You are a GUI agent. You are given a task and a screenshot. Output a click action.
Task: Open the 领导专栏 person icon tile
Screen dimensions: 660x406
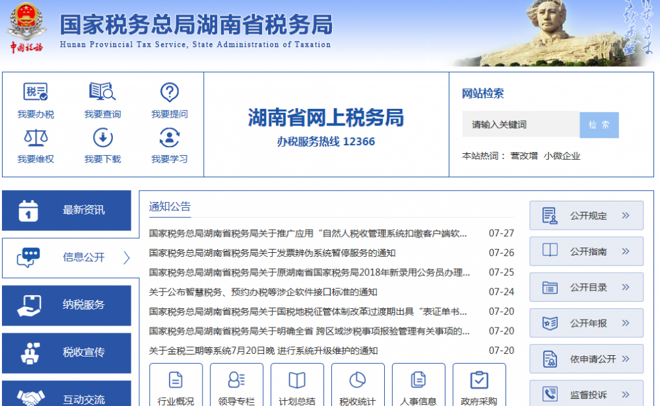tap(236, 380)
